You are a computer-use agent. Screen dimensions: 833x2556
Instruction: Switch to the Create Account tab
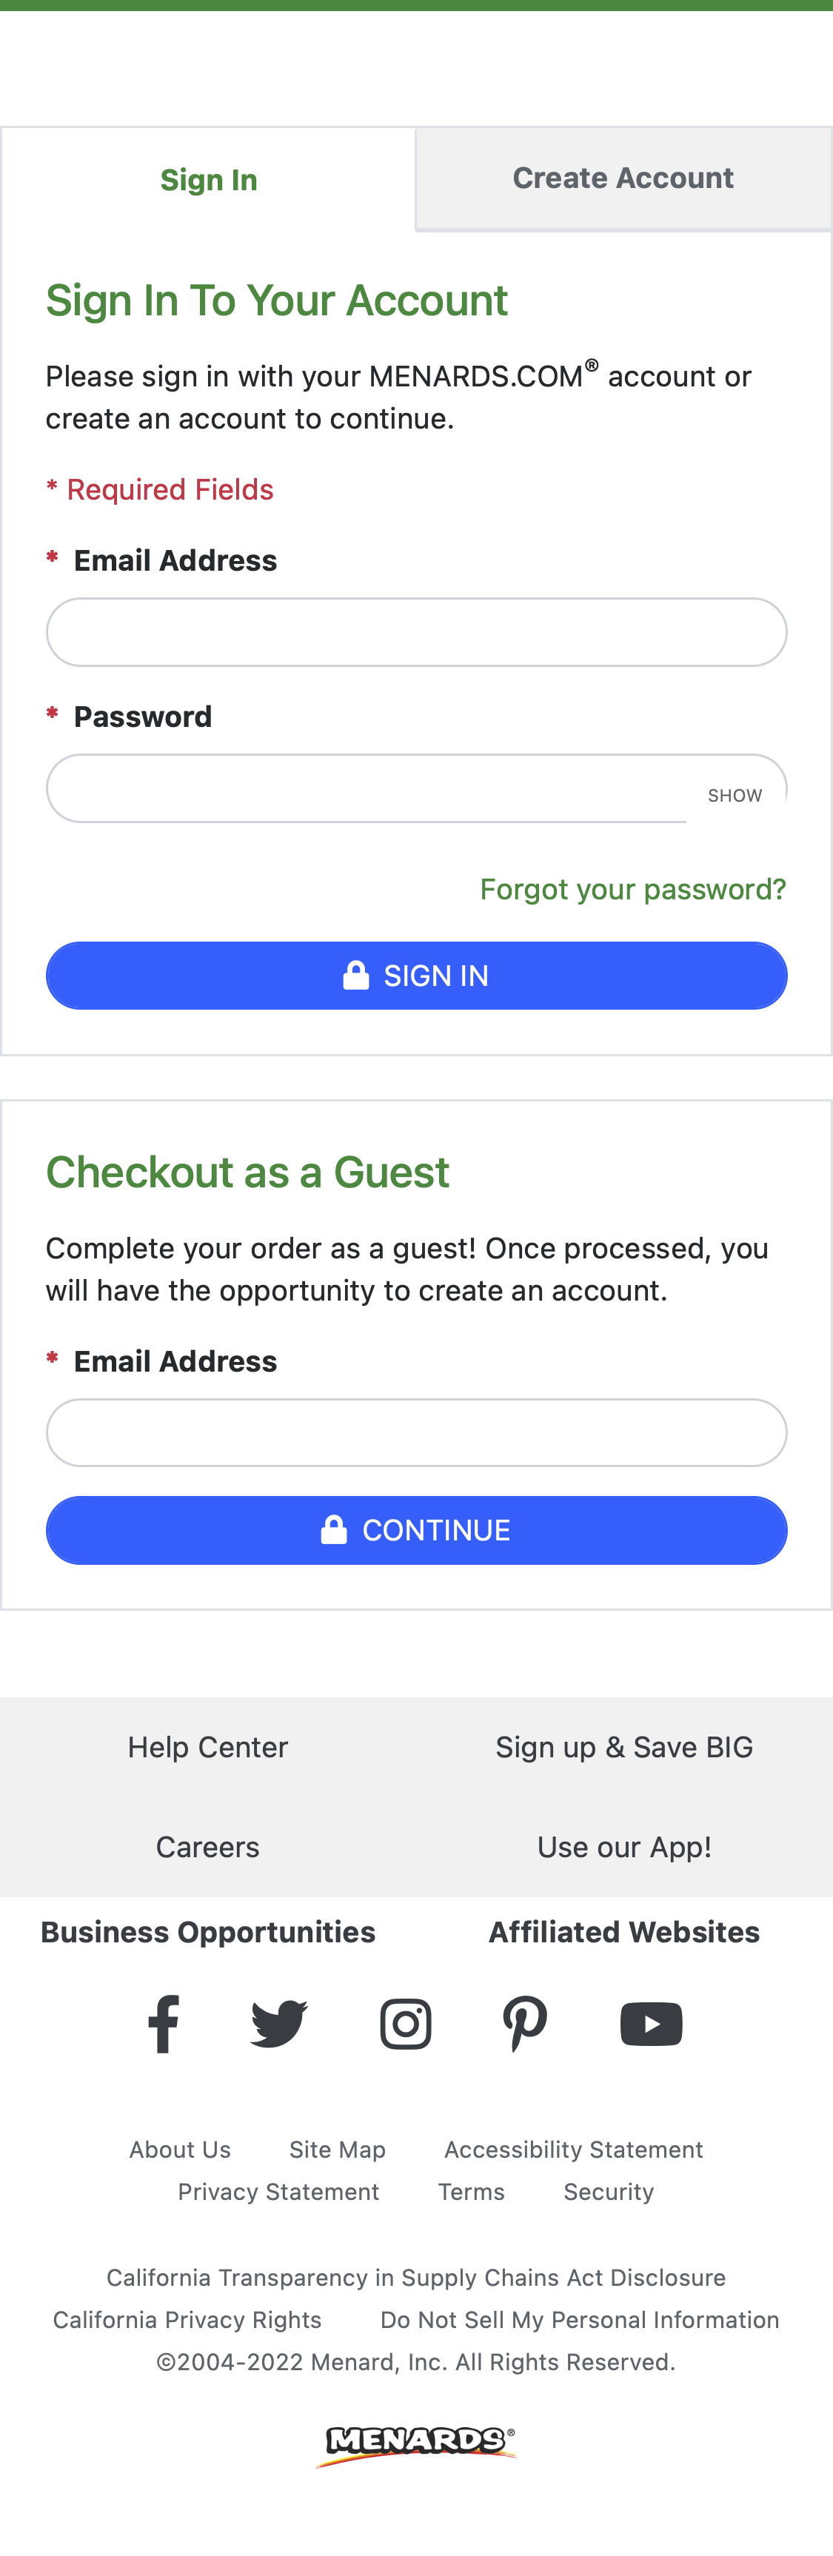click(623, 178)
